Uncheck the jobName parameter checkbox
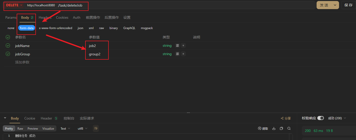 coord(8,46)
